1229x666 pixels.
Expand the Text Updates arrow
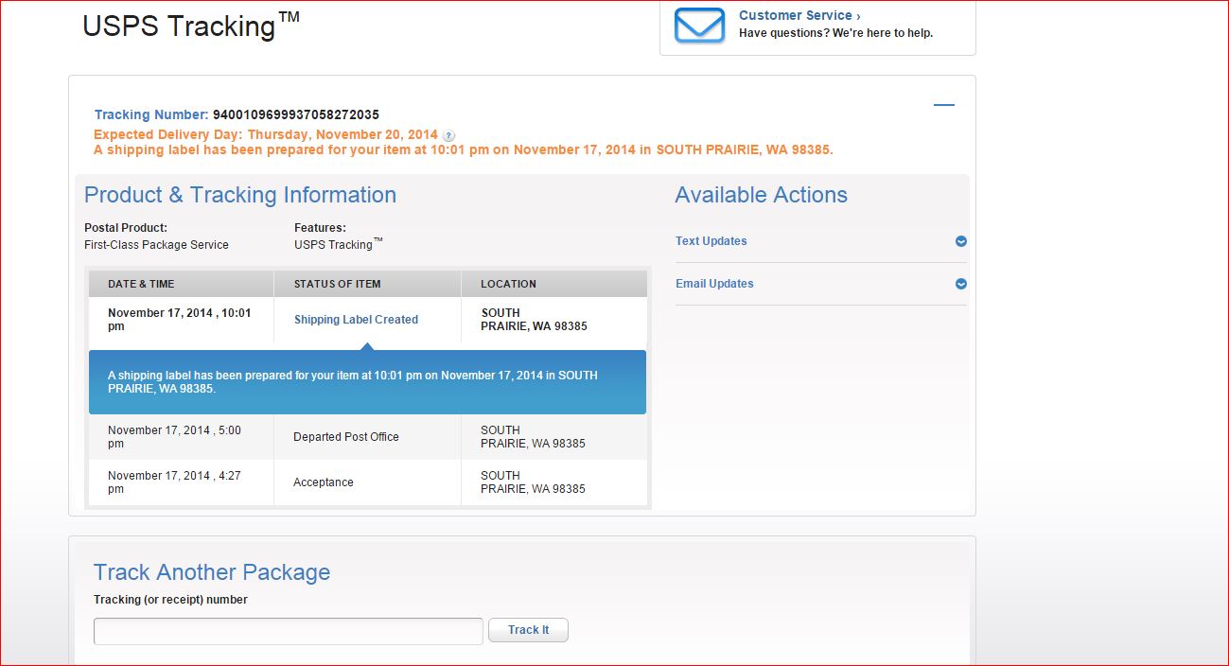pos(961,241)
